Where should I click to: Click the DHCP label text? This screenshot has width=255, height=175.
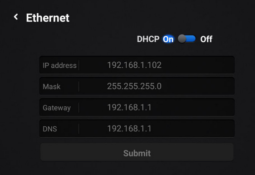(x=148, y=39)
